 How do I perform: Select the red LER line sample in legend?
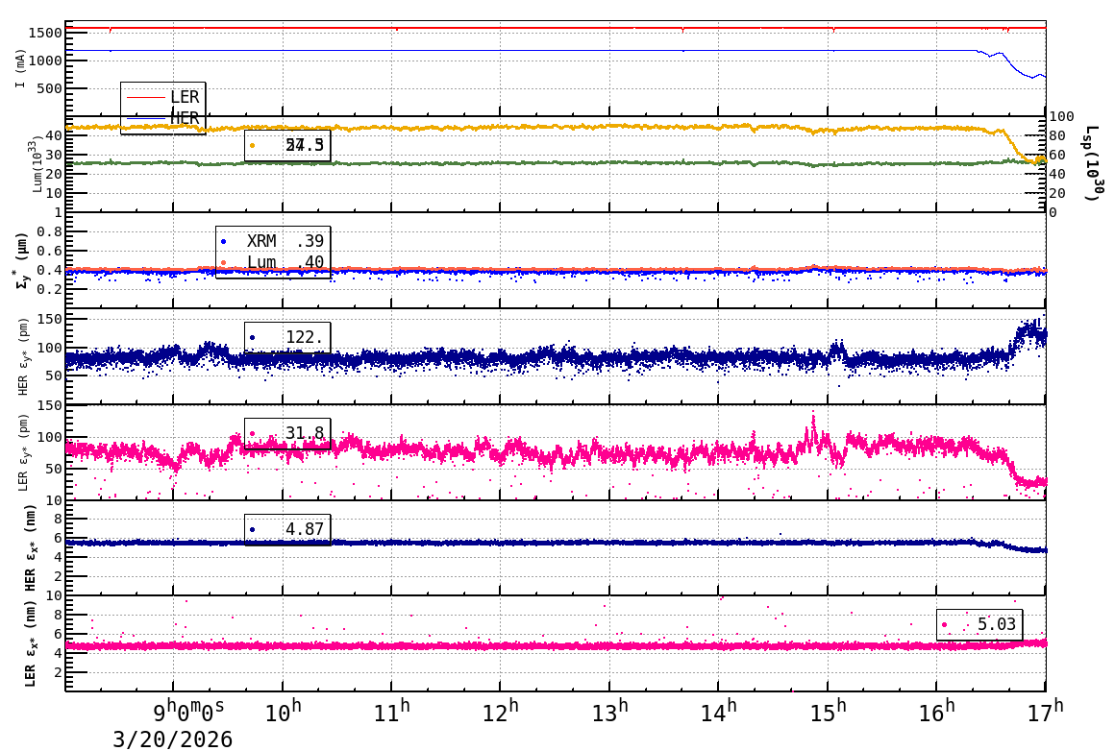point(146,97)
